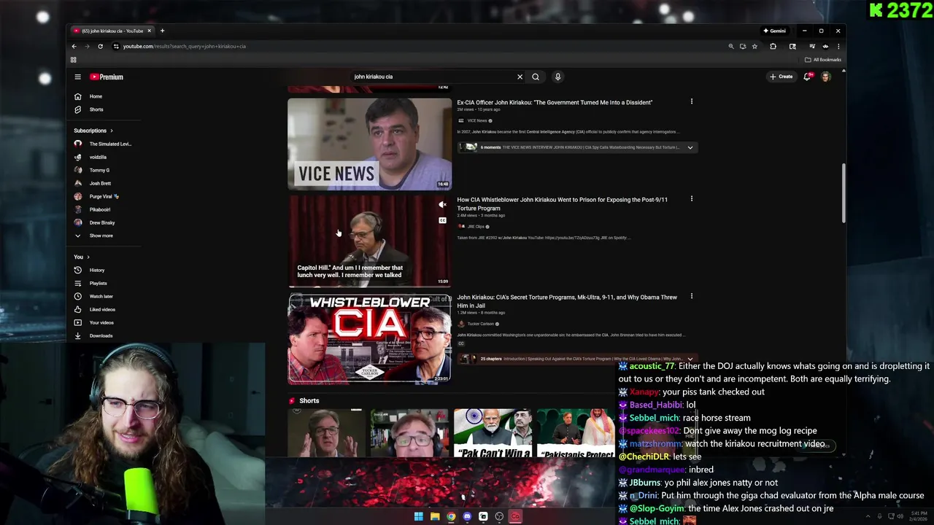Open Home in the sidebar
The height and width of the screenshot is (525, 934).
coord(96,96)
